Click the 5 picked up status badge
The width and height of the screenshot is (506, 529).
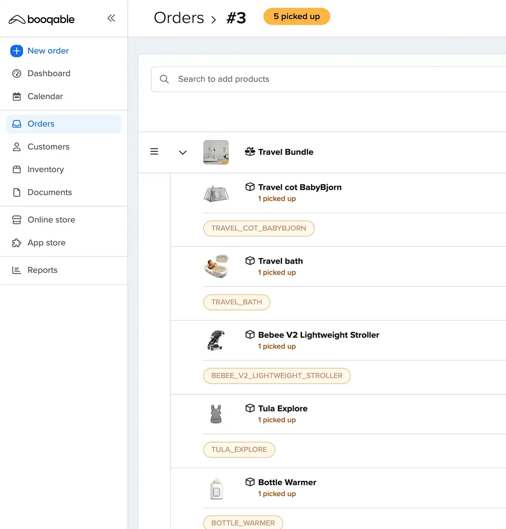(296, 17)
